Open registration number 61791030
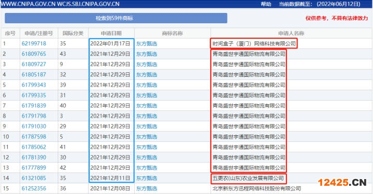 point(34,126)
